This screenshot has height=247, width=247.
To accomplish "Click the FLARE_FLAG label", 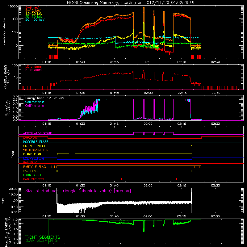I will click(32, 154).
